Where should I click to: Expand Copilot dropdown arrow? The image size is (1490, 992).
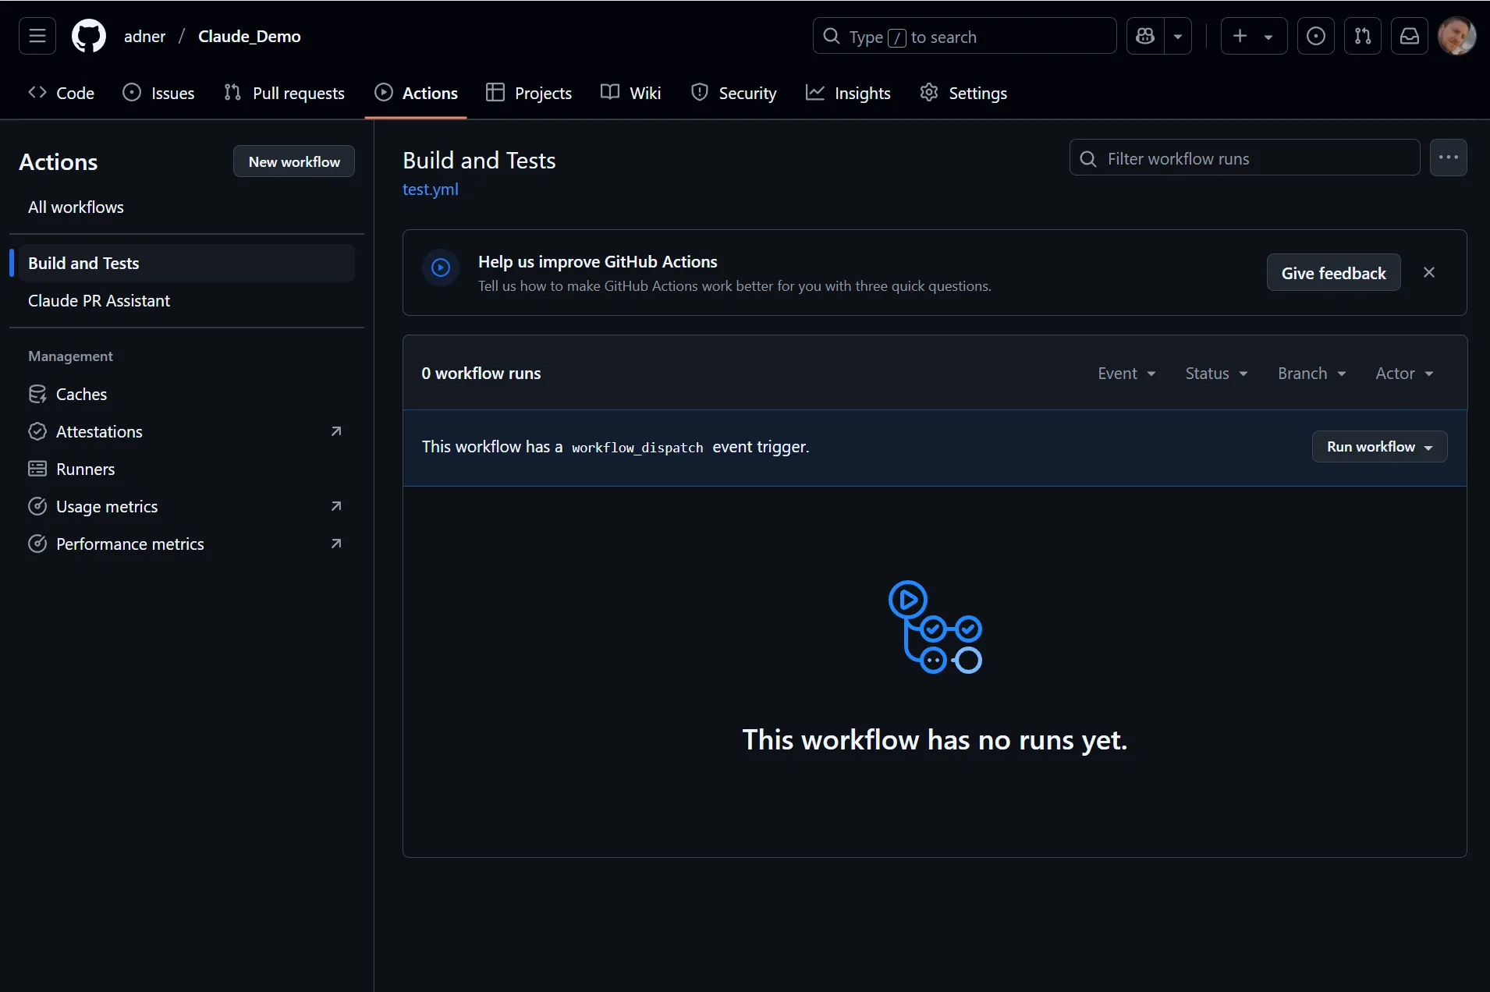[1178, 36]
